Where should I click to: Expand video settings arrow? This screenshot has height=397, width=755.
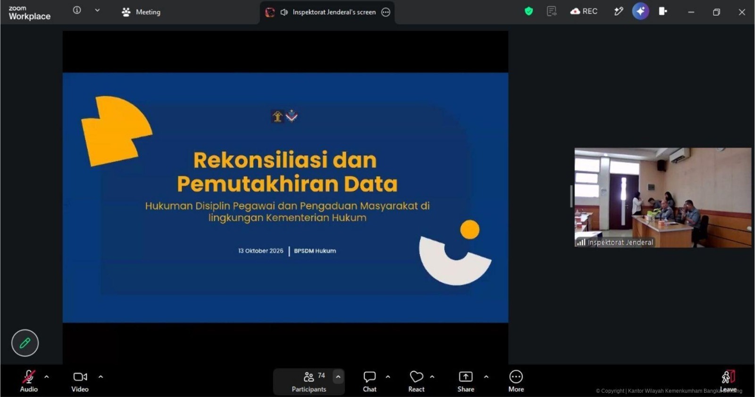tap(101, 377)
